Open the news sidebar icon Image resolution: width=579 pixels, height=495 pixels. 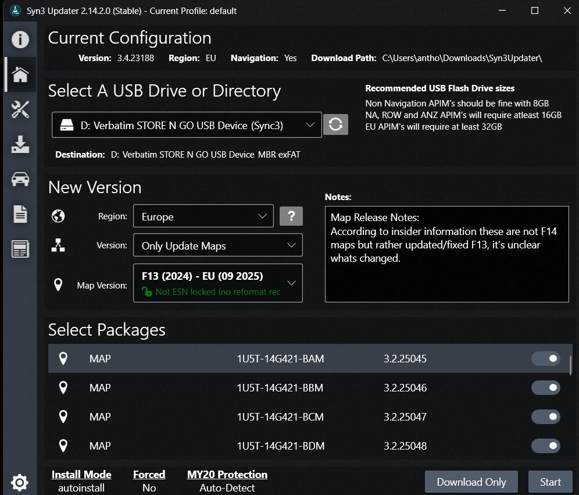(20, 250)
